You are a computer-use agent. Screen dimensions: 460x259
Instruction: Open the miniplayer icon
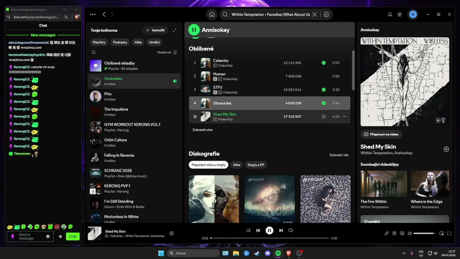(x=442, y=233)
